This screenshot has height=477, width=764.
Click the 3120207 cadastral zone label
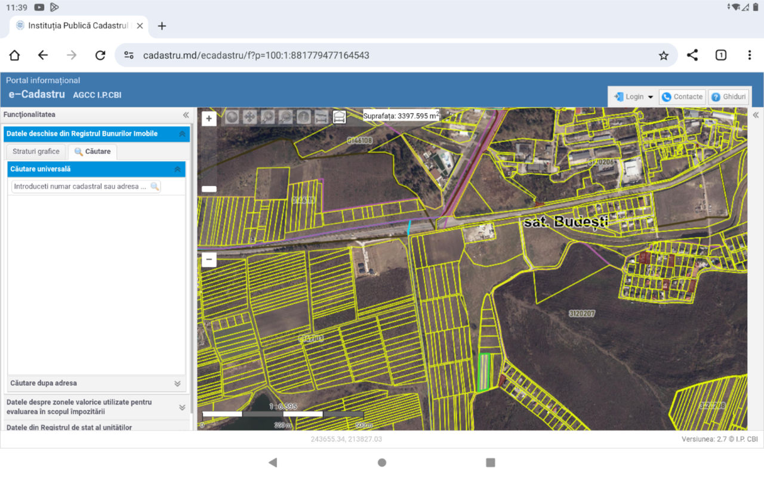(x=582, y=313)
